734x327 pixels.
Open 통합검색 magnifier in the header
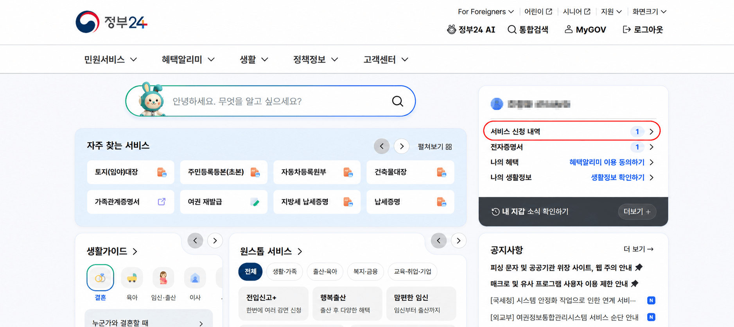pyautogui.click(x=512, y=30)
